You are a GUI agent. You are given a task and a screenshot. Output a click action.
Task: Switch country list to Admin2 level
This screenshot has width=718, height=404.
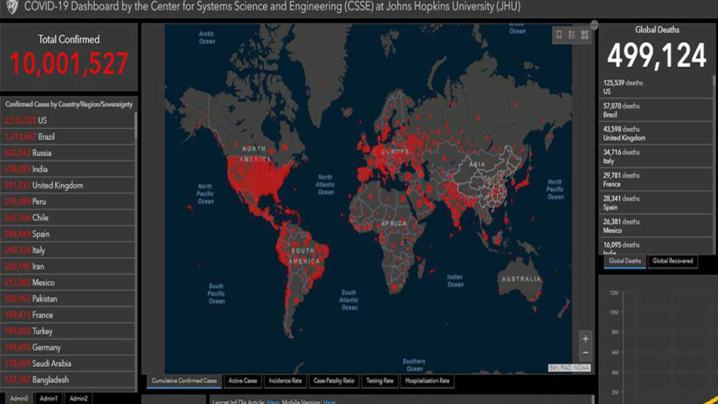pos(79,399)
